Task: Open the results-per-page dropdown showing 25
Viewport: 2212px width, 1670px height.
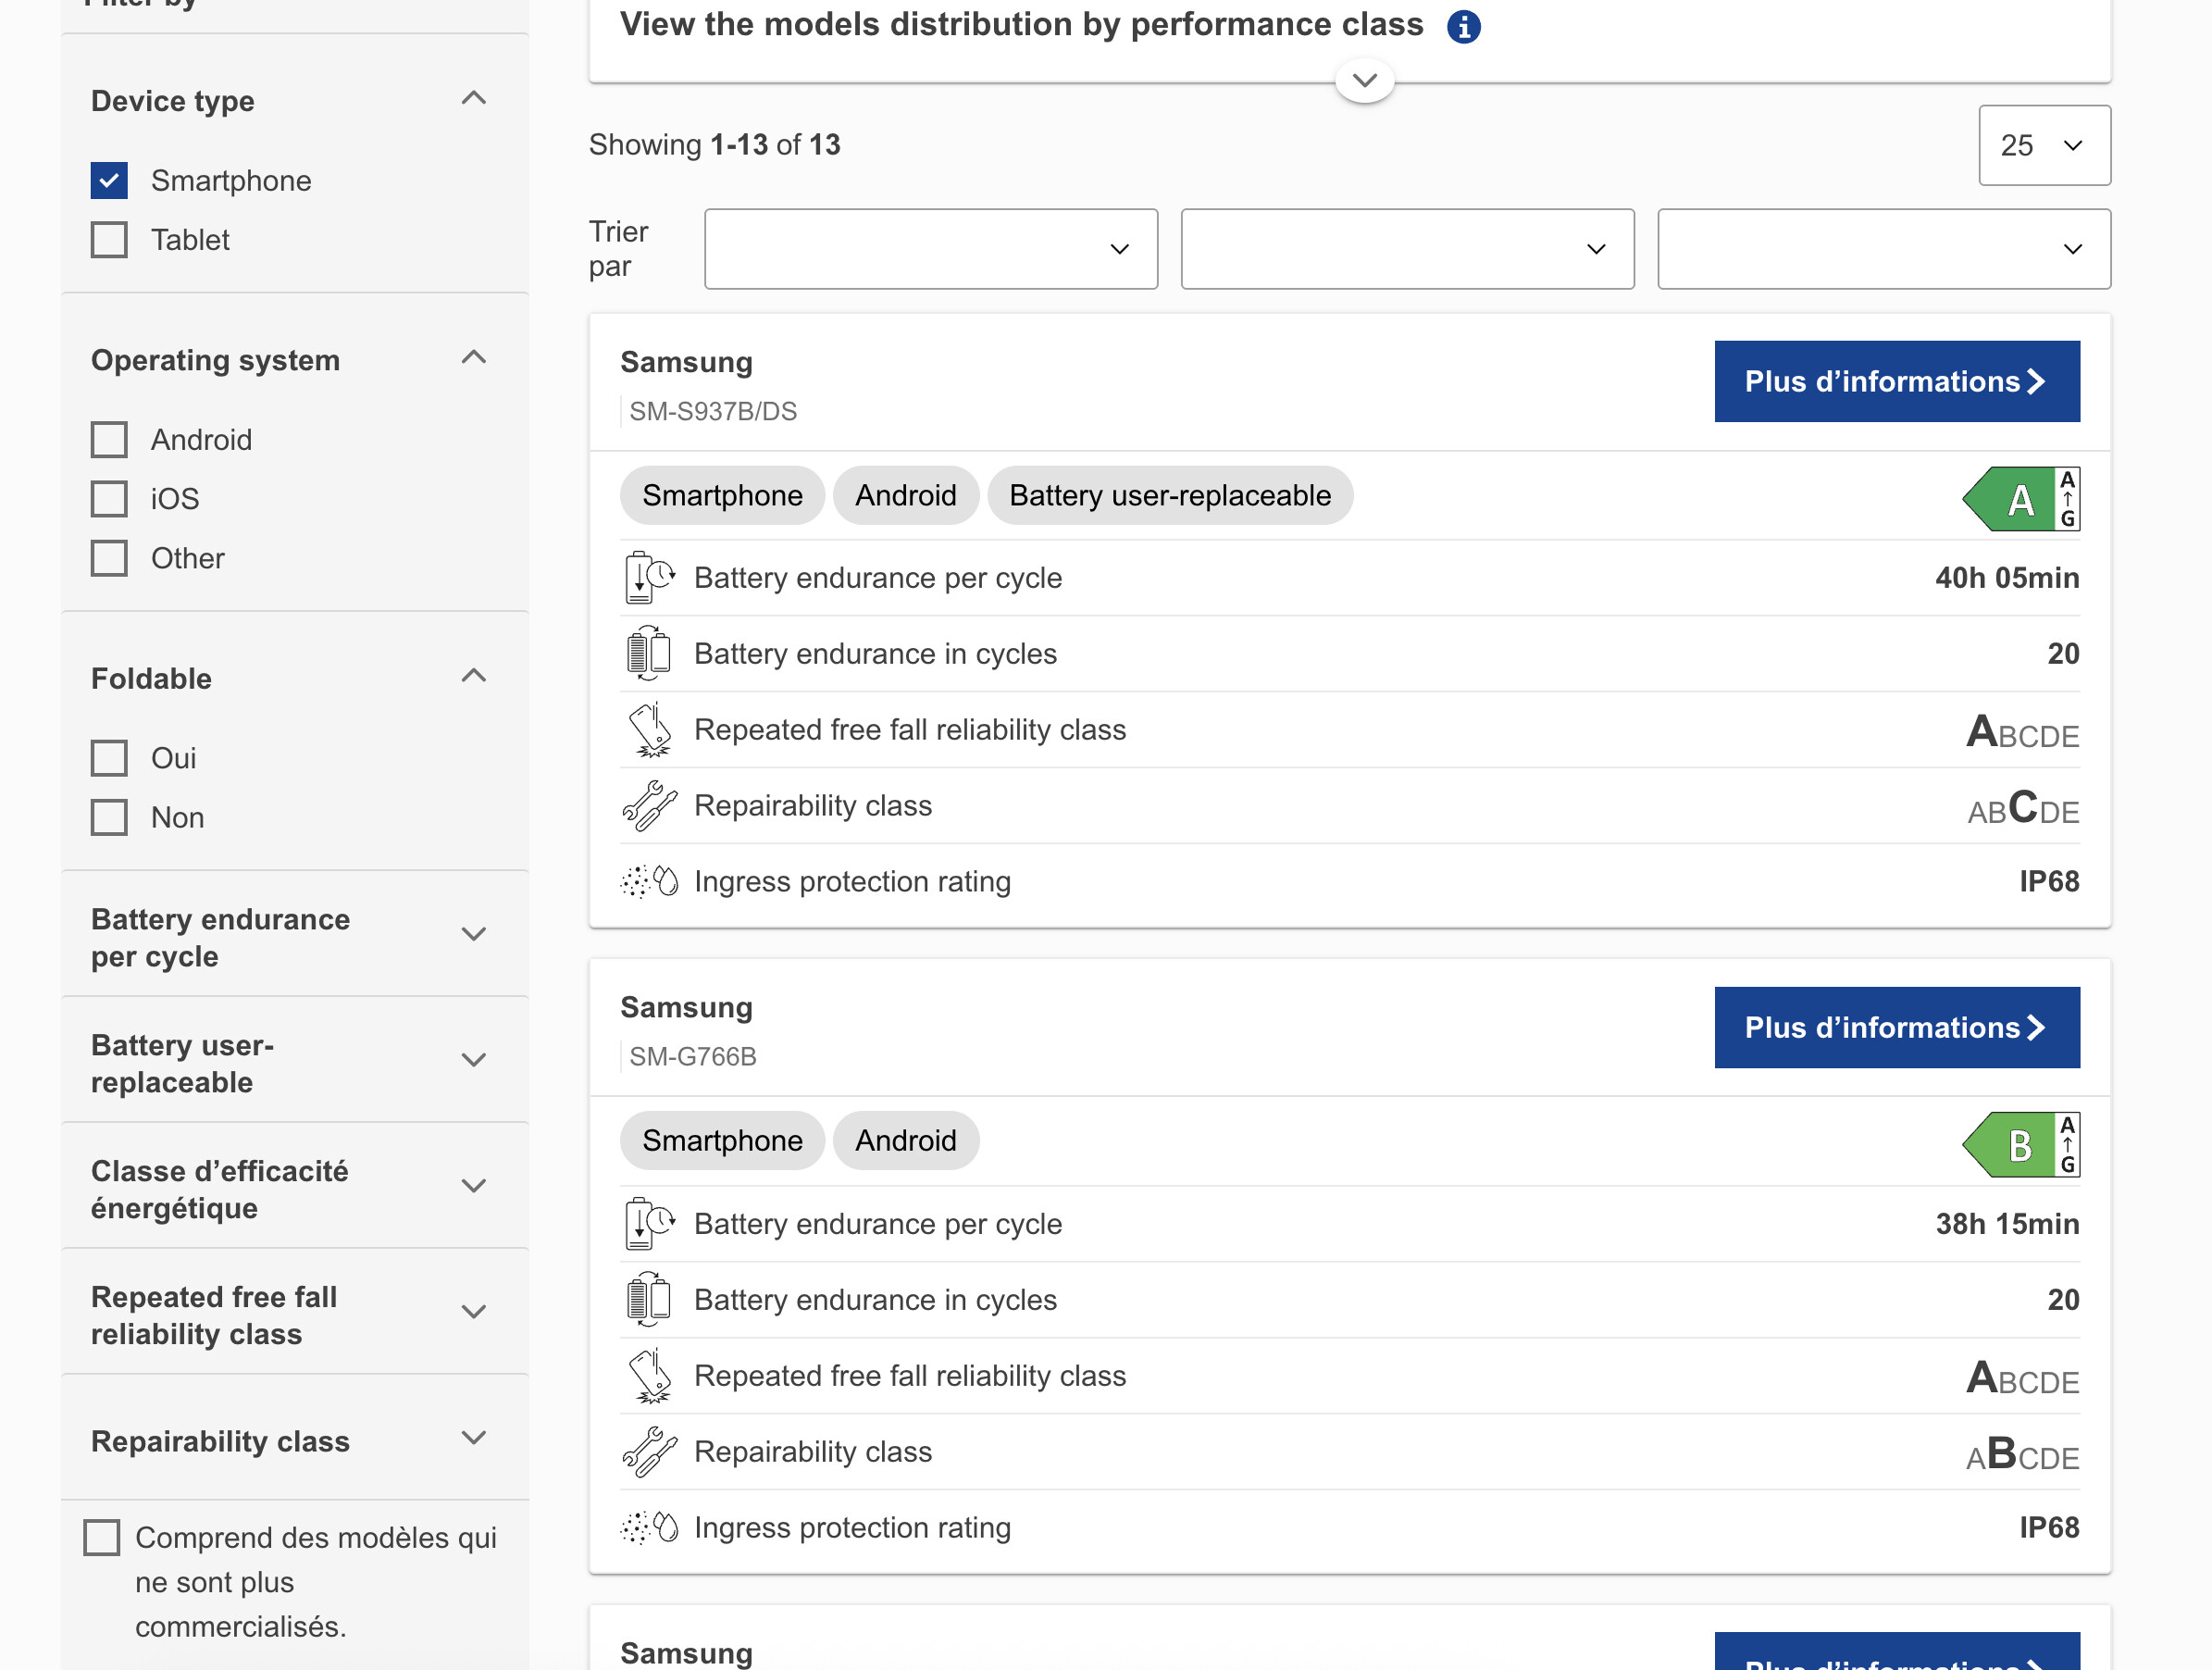Action: coord(2045,146)
